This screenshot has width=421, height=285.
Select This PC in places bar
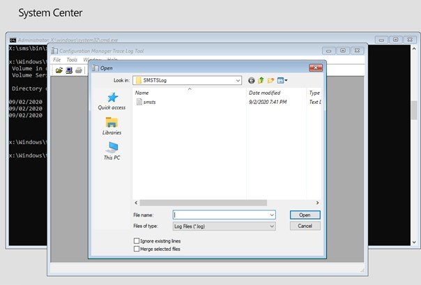click(x=112, y=151)
